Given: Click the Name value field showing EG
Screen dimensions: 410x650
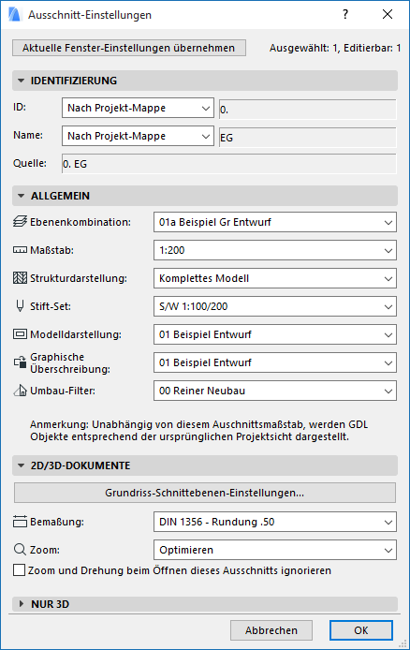Looking at the screenshot, I should click(x=307, y=138).
